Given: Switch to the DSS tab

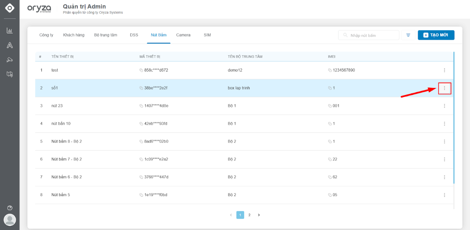Looking at the screenshot, I should point(134,35).
